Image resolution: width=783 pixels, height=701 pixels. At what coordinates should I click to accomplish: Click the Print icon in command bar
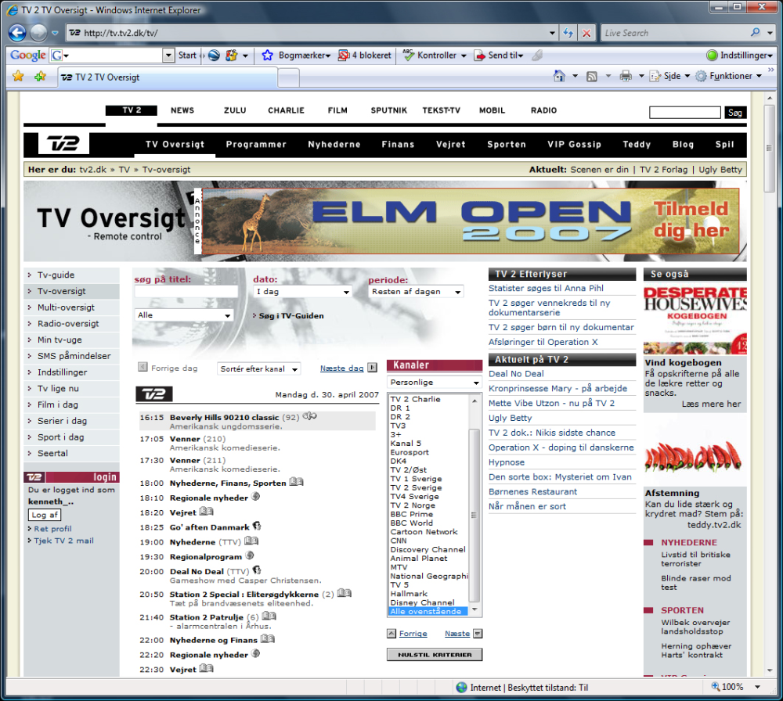tap(625, 76)
